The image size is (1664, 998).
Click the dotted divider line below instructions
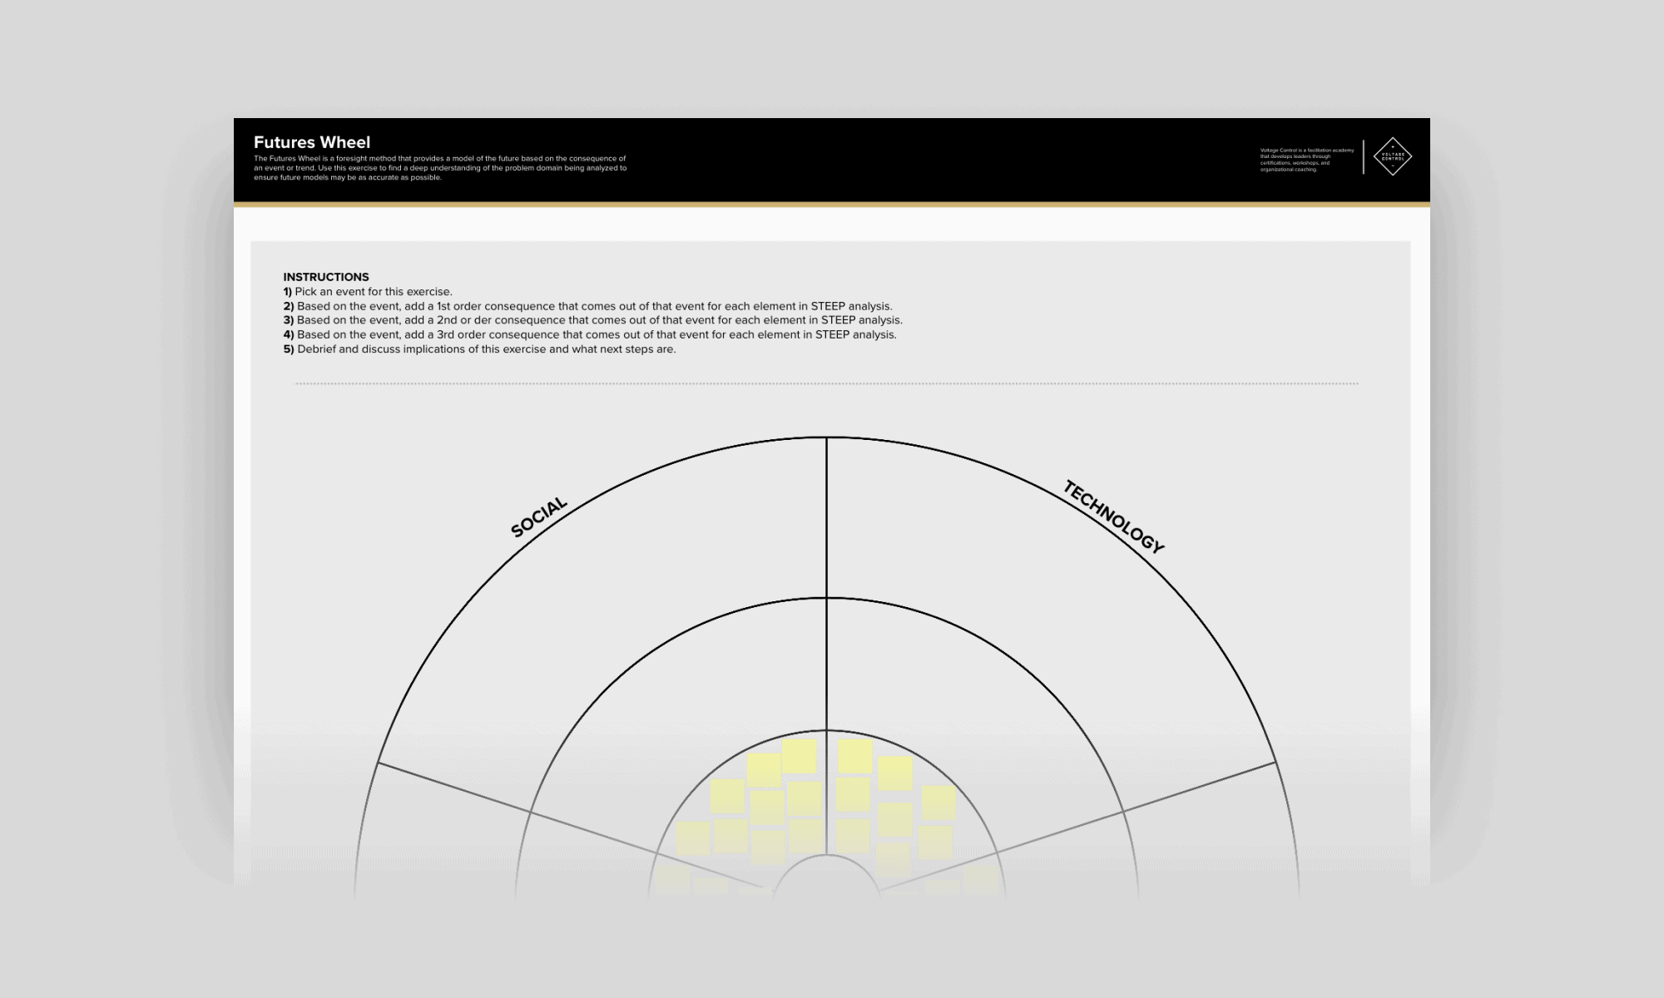(x=826, y=383)
